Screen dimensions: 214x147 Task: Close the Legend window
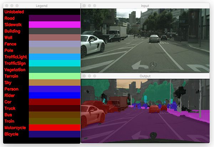[x=6, y=6]
